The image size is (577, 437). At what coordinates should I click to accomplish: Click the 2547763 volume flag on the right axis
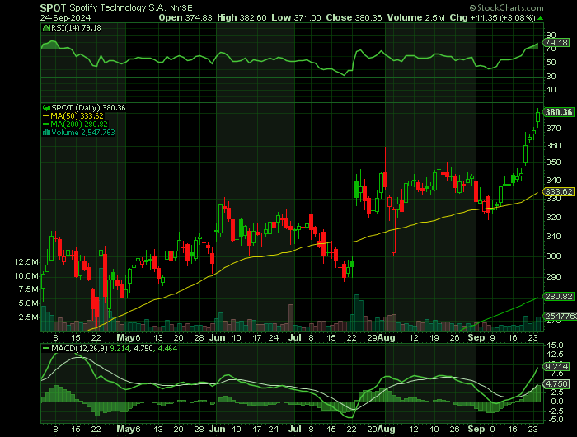tap(560, 317)
